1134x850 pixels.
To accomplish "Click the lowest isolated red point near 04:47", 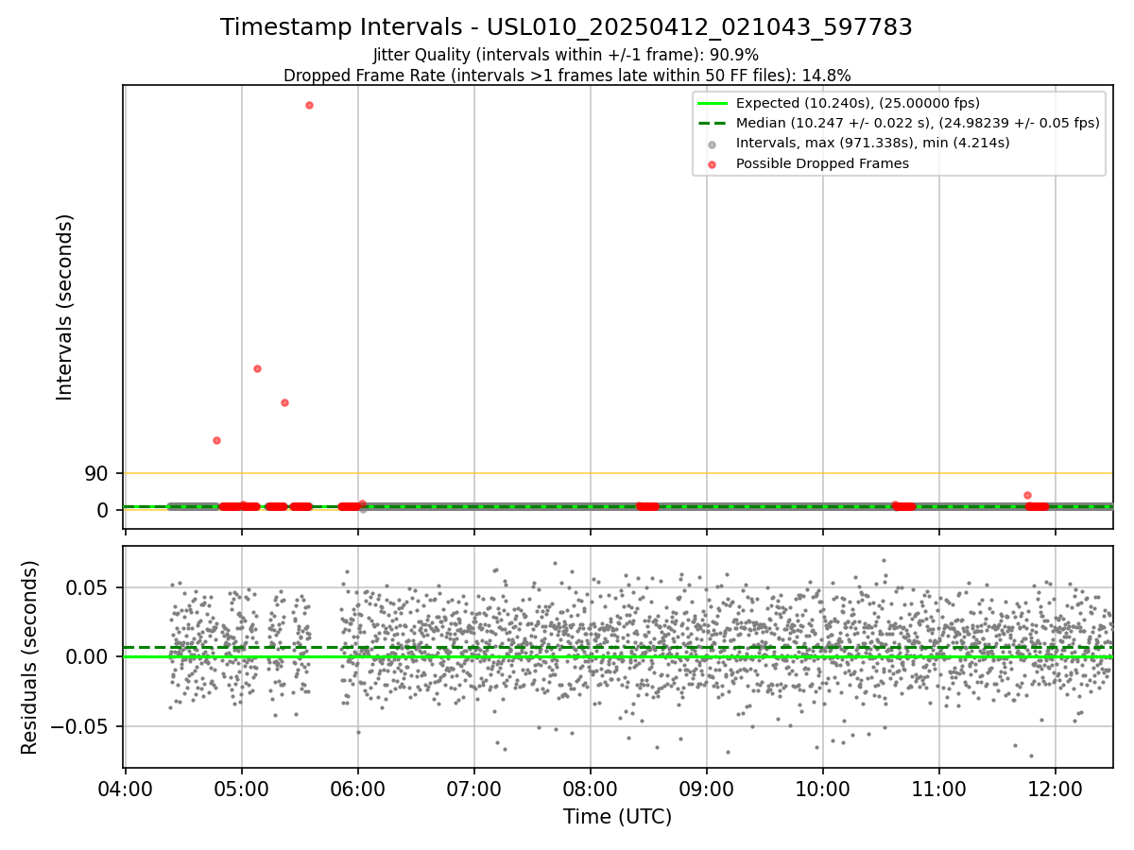I will point(216,440).
